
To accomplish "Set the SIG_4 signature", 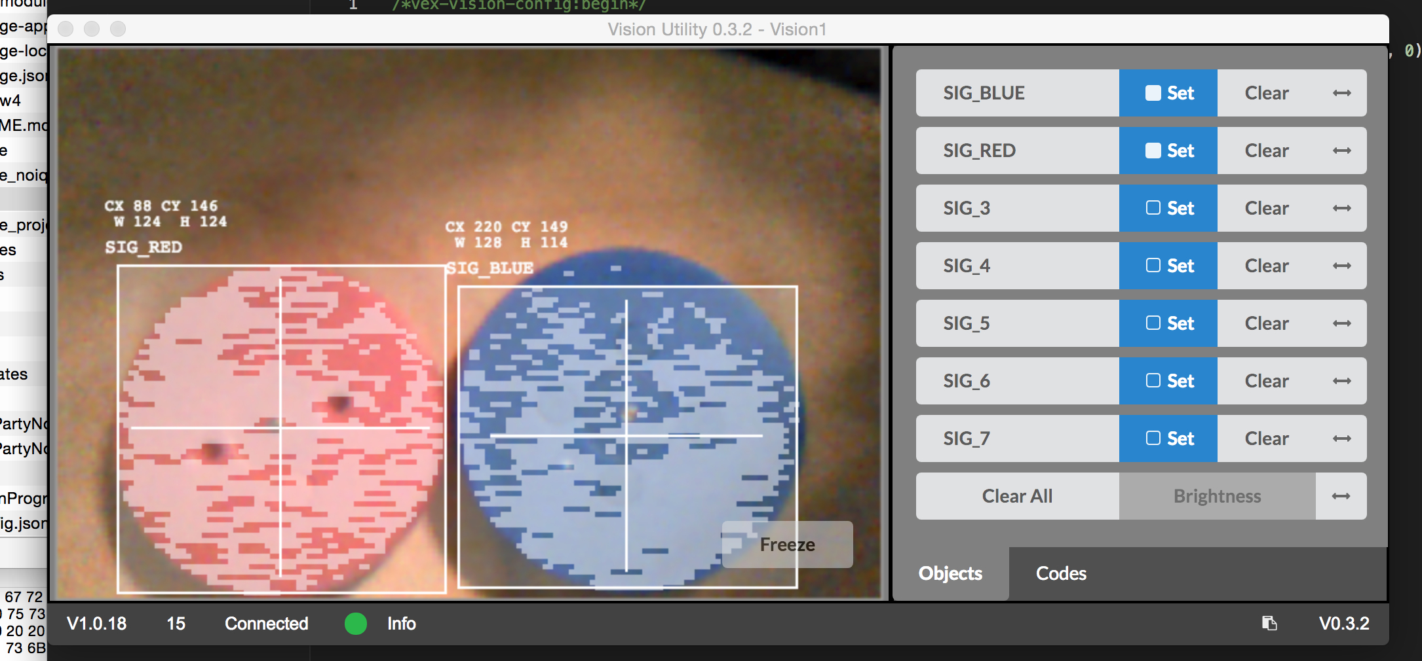I will click(x=1168, y=266).
